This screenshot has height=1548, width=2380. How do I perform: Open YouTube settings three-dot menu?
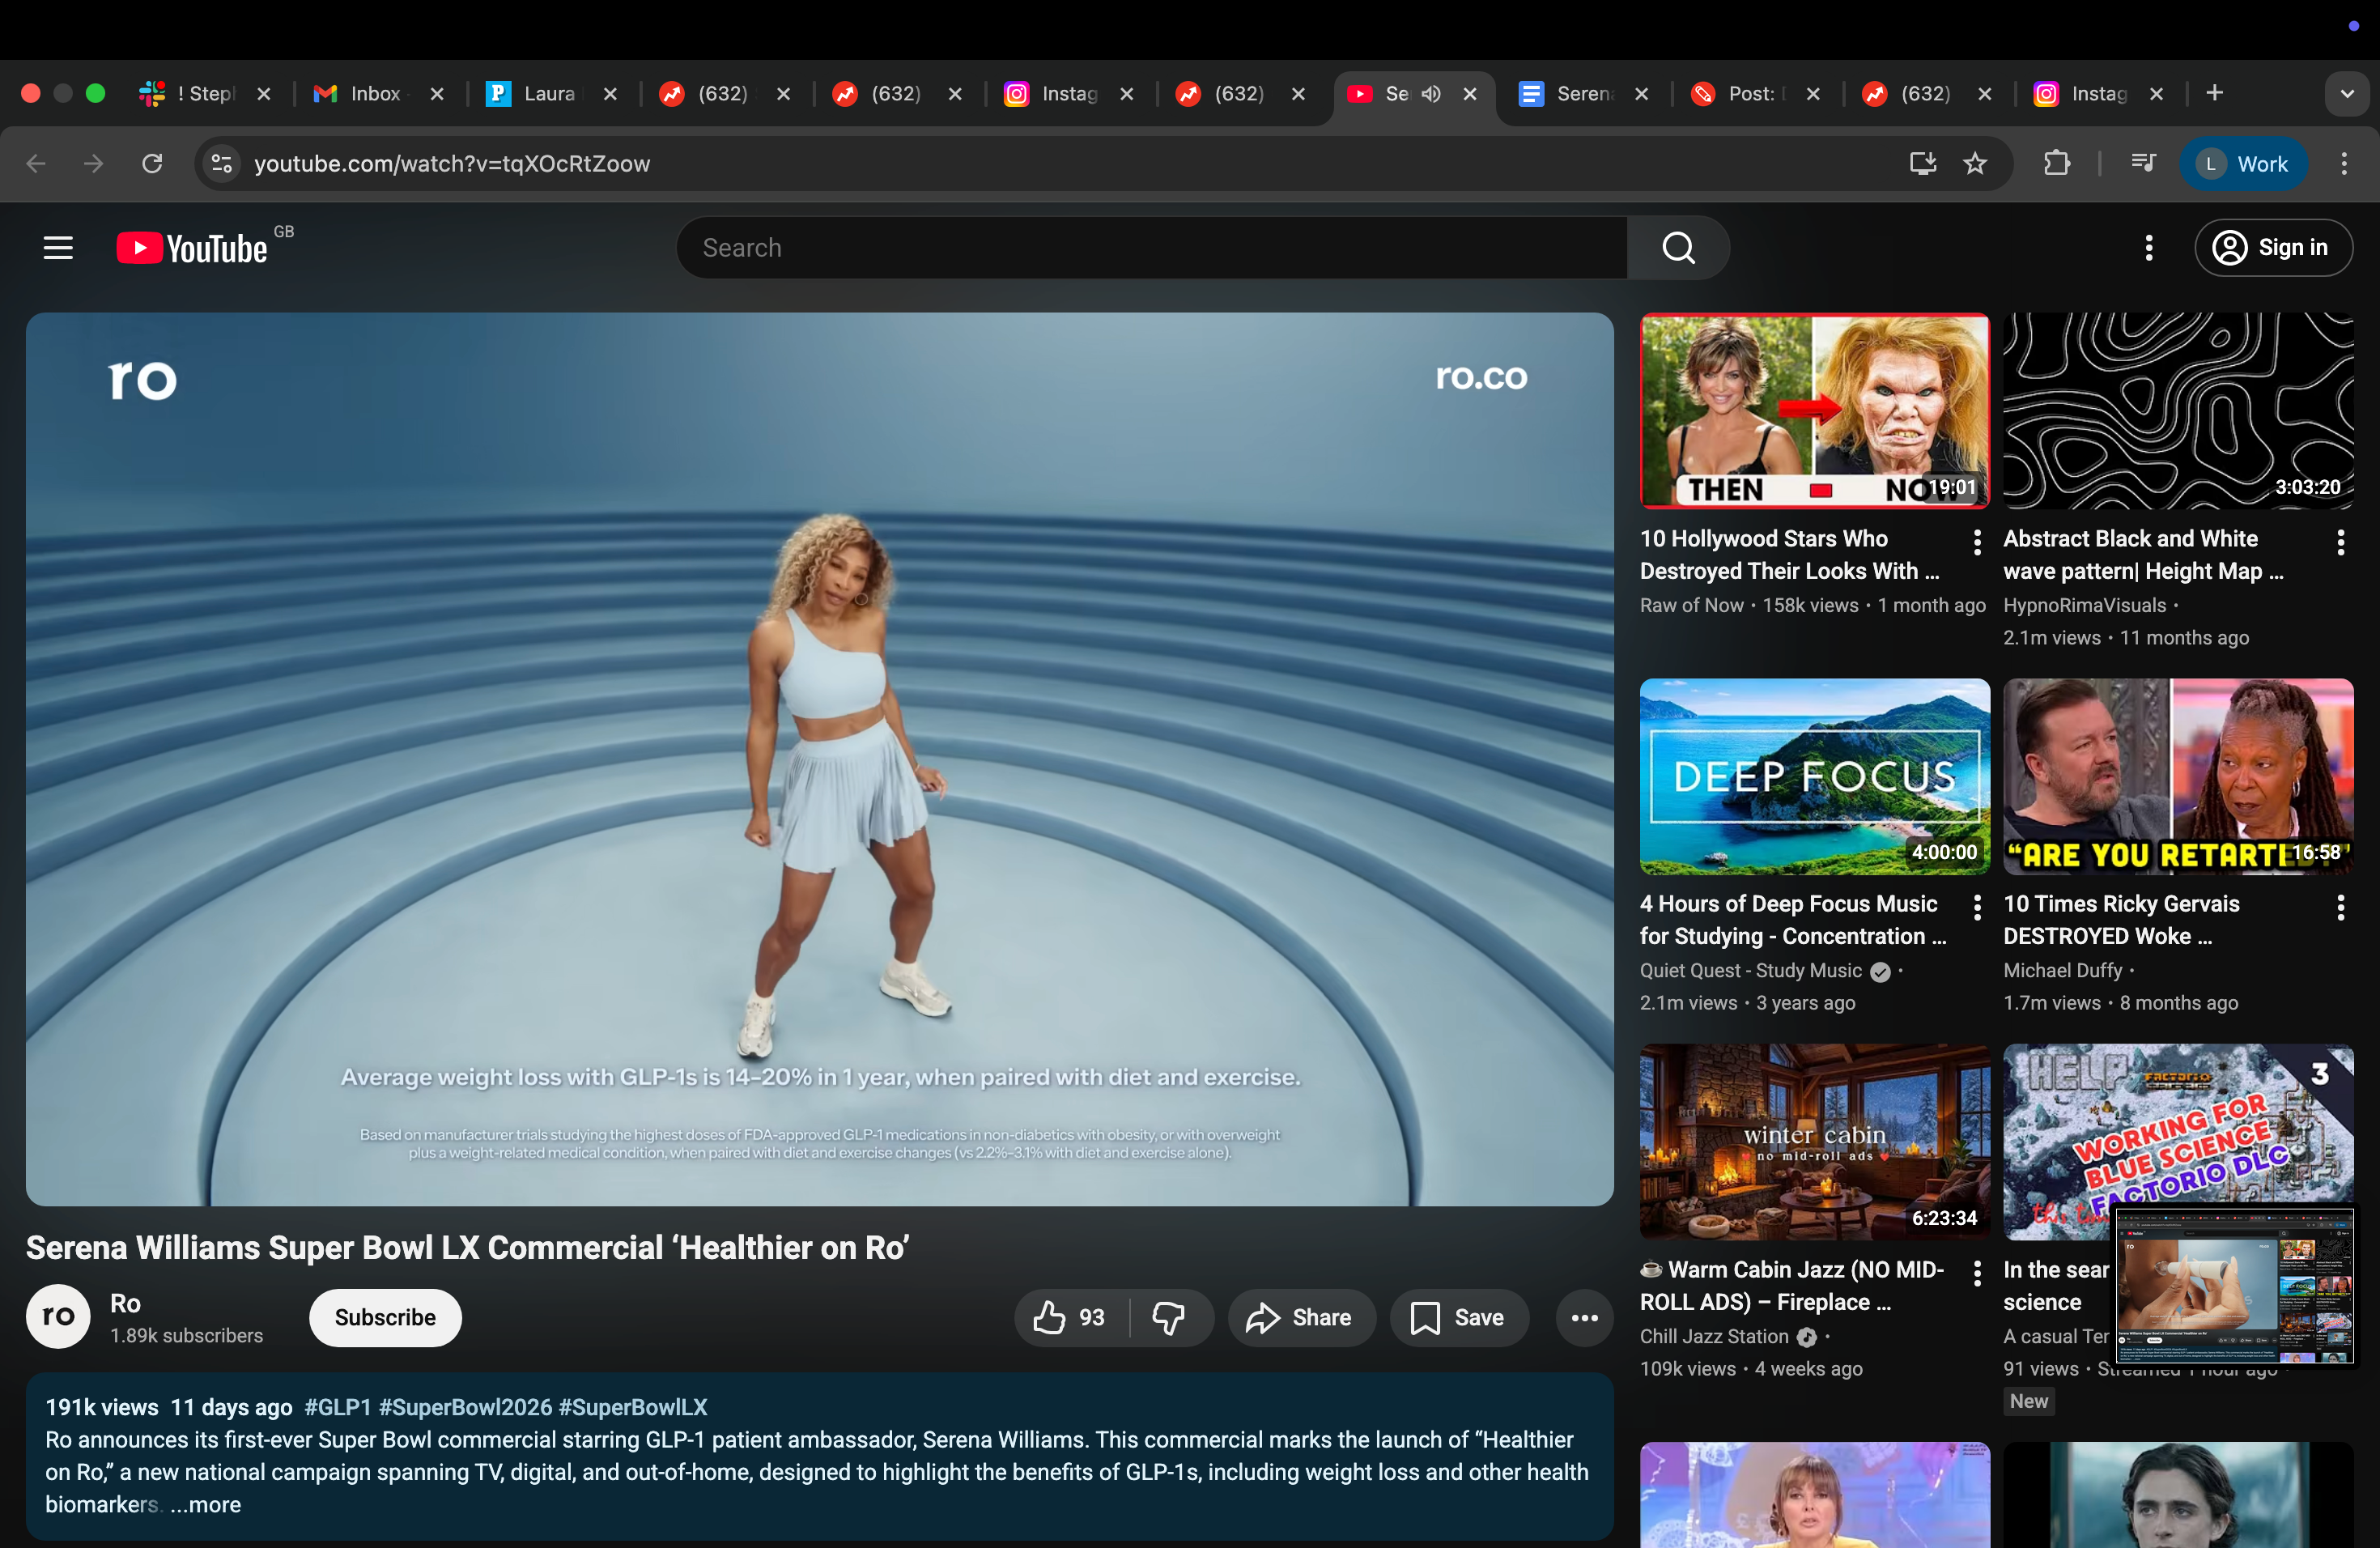click(x=2148, y=248)
